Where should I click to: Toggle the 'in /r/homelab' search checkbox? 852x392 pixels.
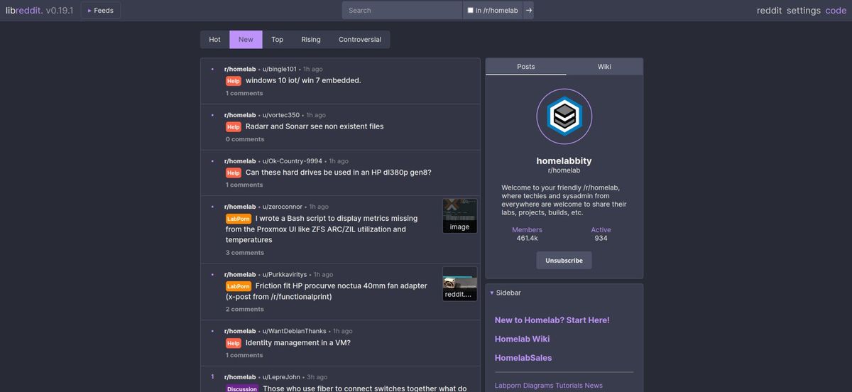tap(470, 11)
